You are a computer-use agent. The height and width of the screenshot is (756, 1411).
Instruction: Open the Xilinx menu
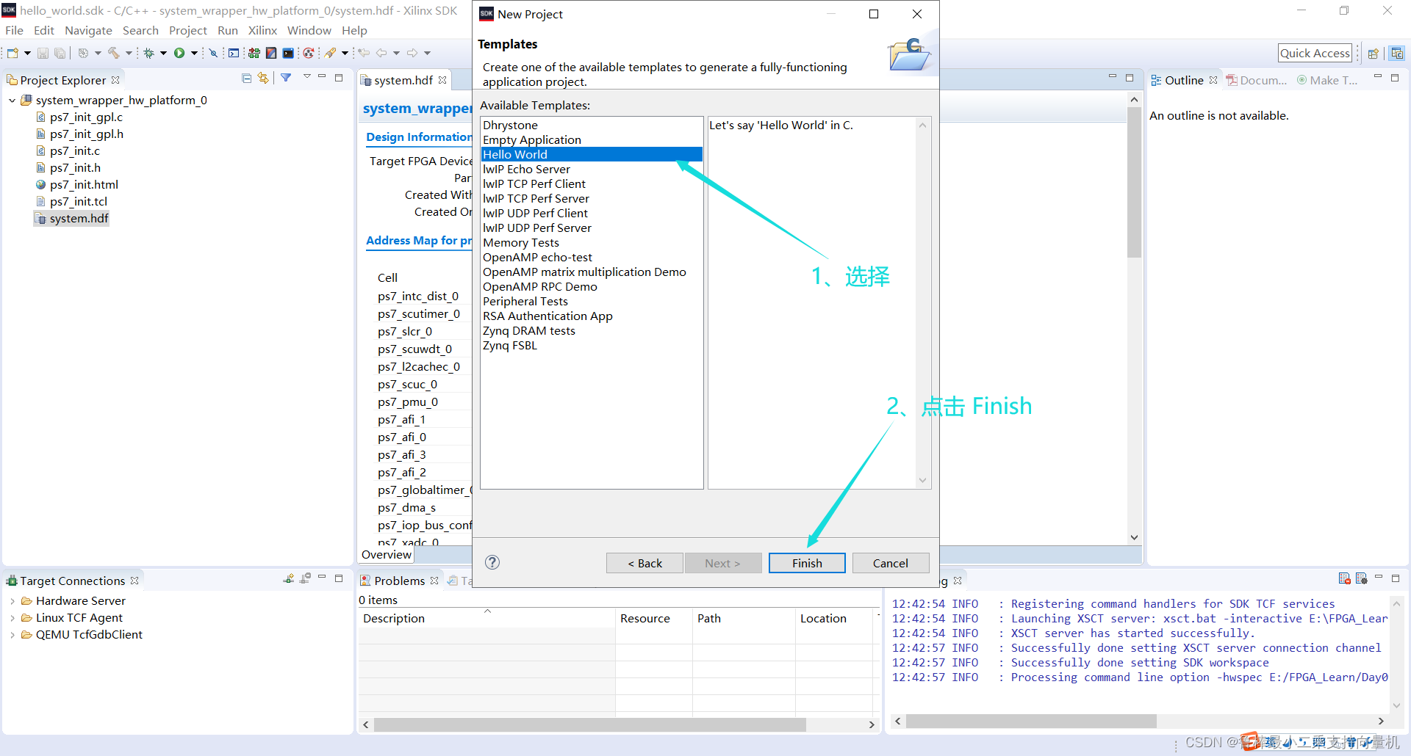[x=262, y=30]
